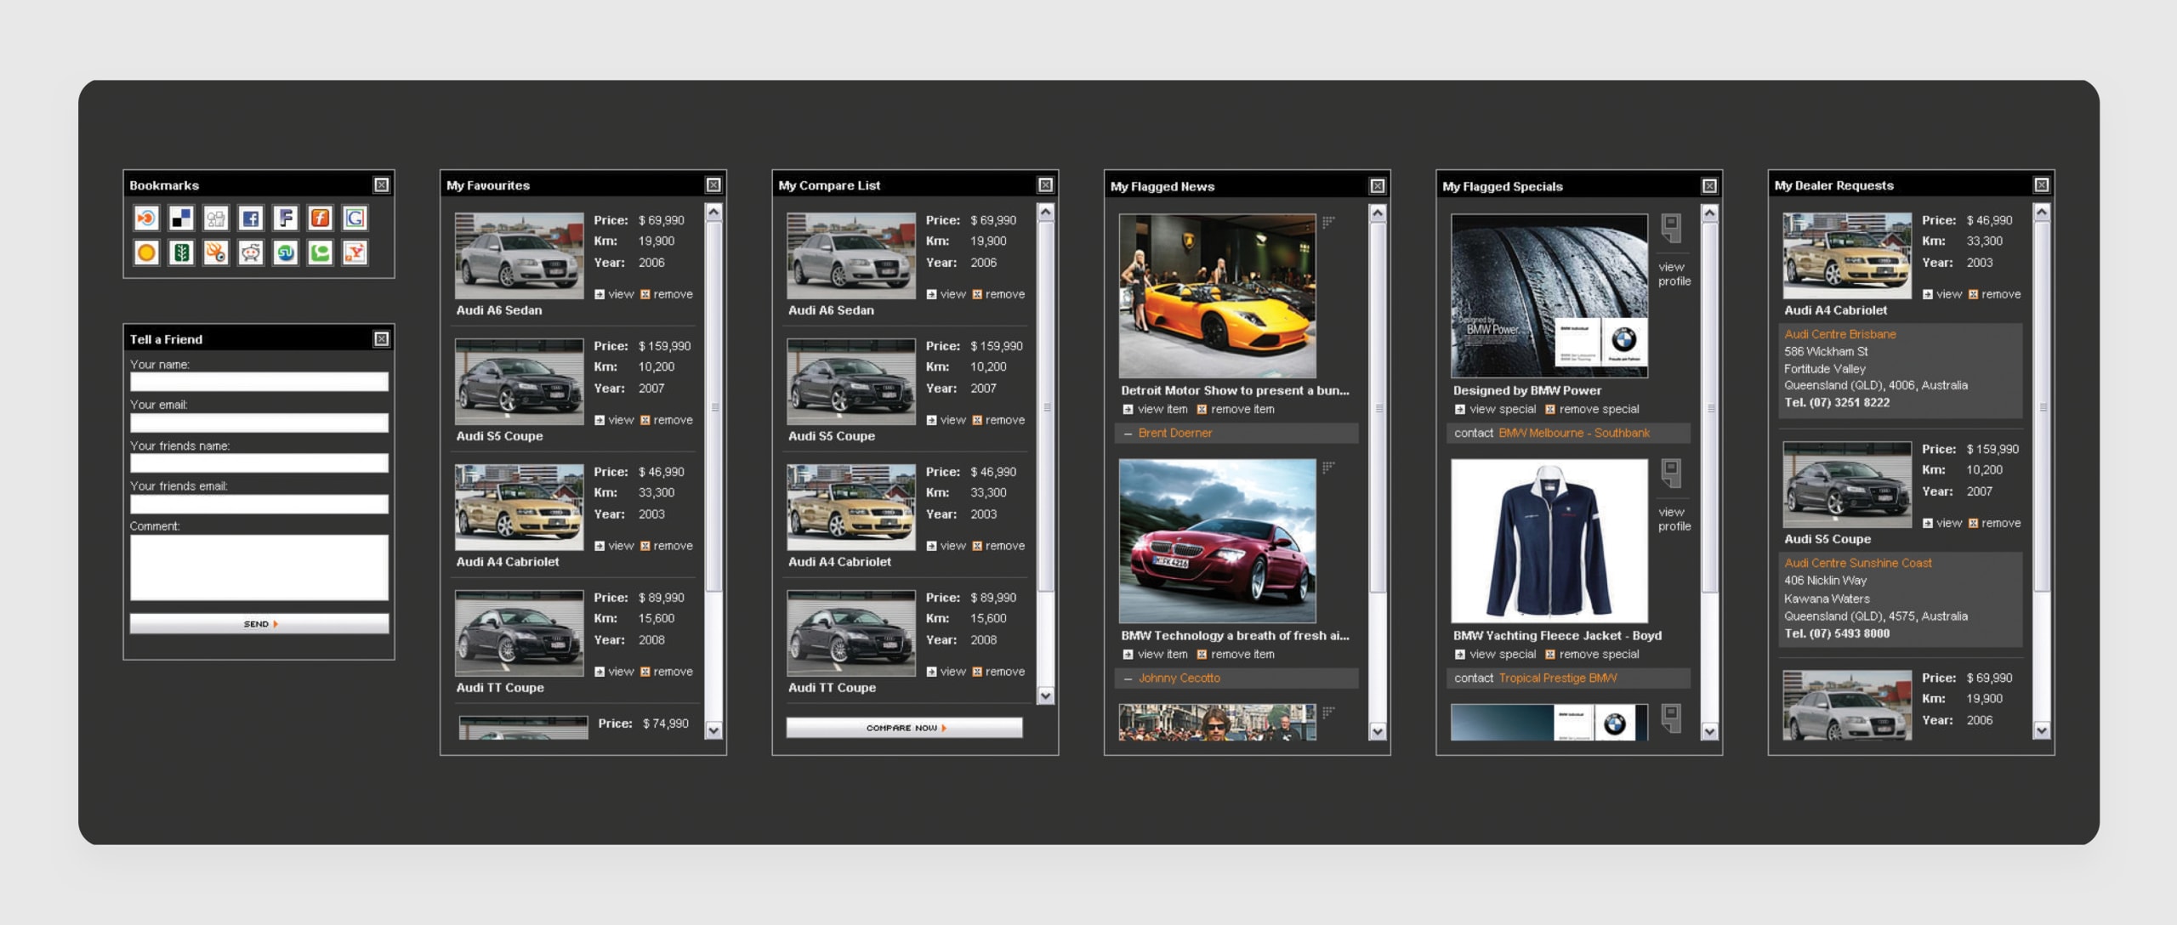Screen dimensions: 2177x925
Task: Close the My Compare List panel
Action: 1045,185
